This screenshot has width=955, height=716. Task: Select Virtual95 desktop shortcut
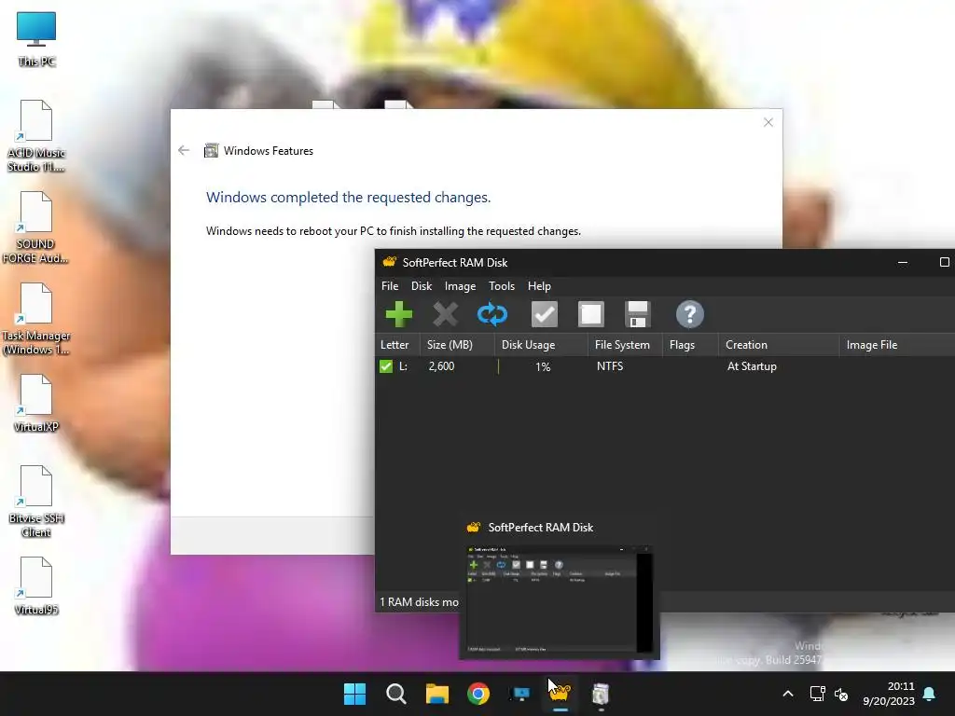coord(36,585)
